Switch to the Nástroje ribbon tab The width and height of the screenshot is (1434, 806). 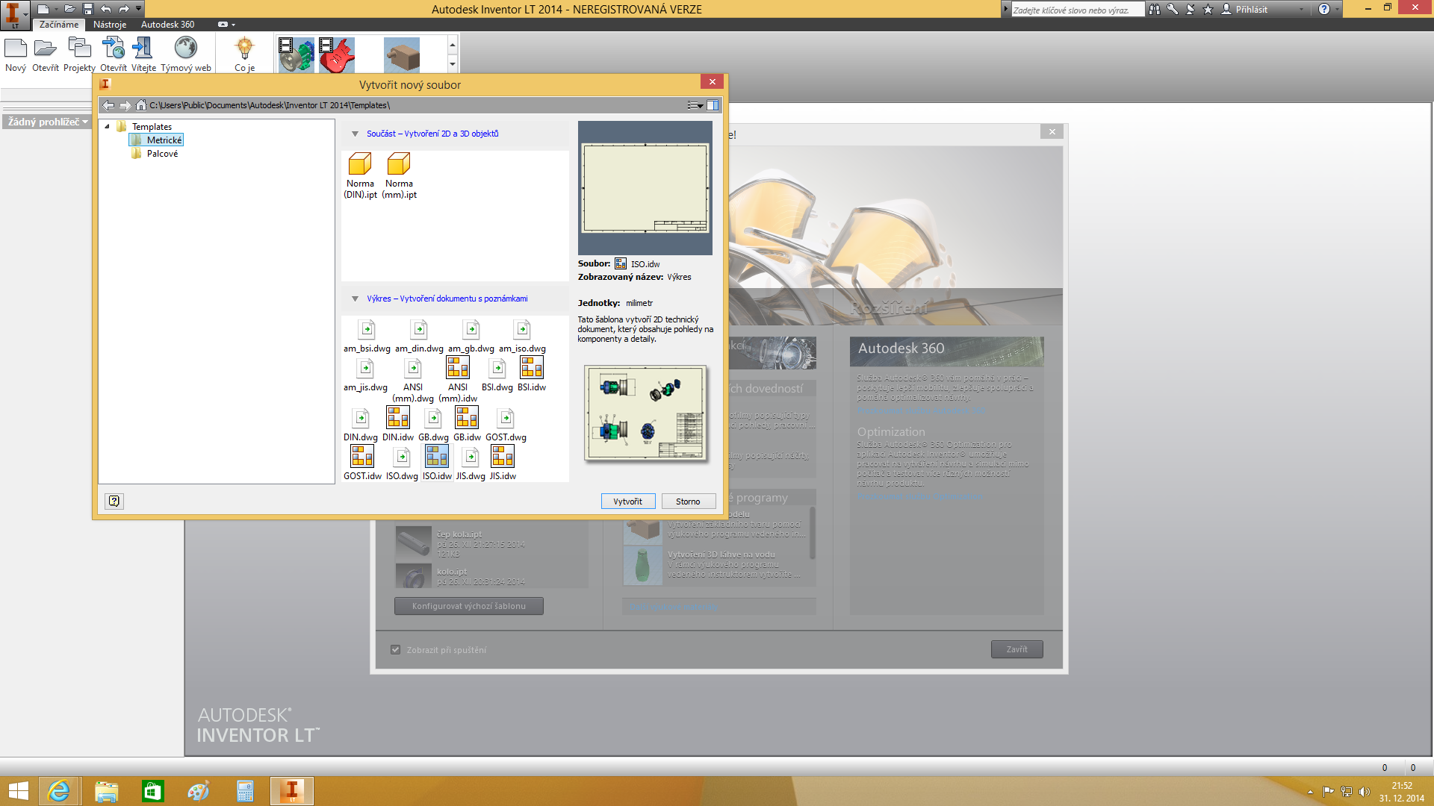click(x=110, y=25)
